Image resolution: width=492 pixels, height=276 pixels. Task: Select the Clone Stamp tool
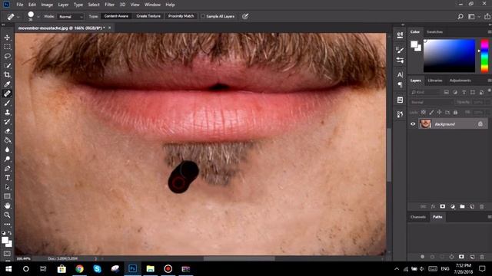(x=7, y=113)
